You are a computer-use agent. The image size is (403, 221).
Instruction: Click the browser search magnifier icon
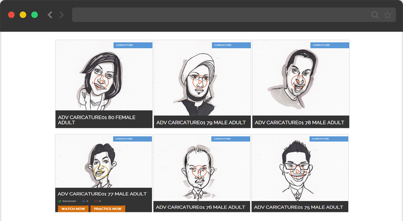pyautogui.click(x=375, y=15)
